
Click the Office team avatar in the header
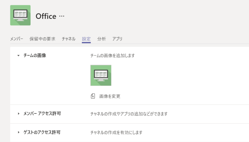(20, 15)
